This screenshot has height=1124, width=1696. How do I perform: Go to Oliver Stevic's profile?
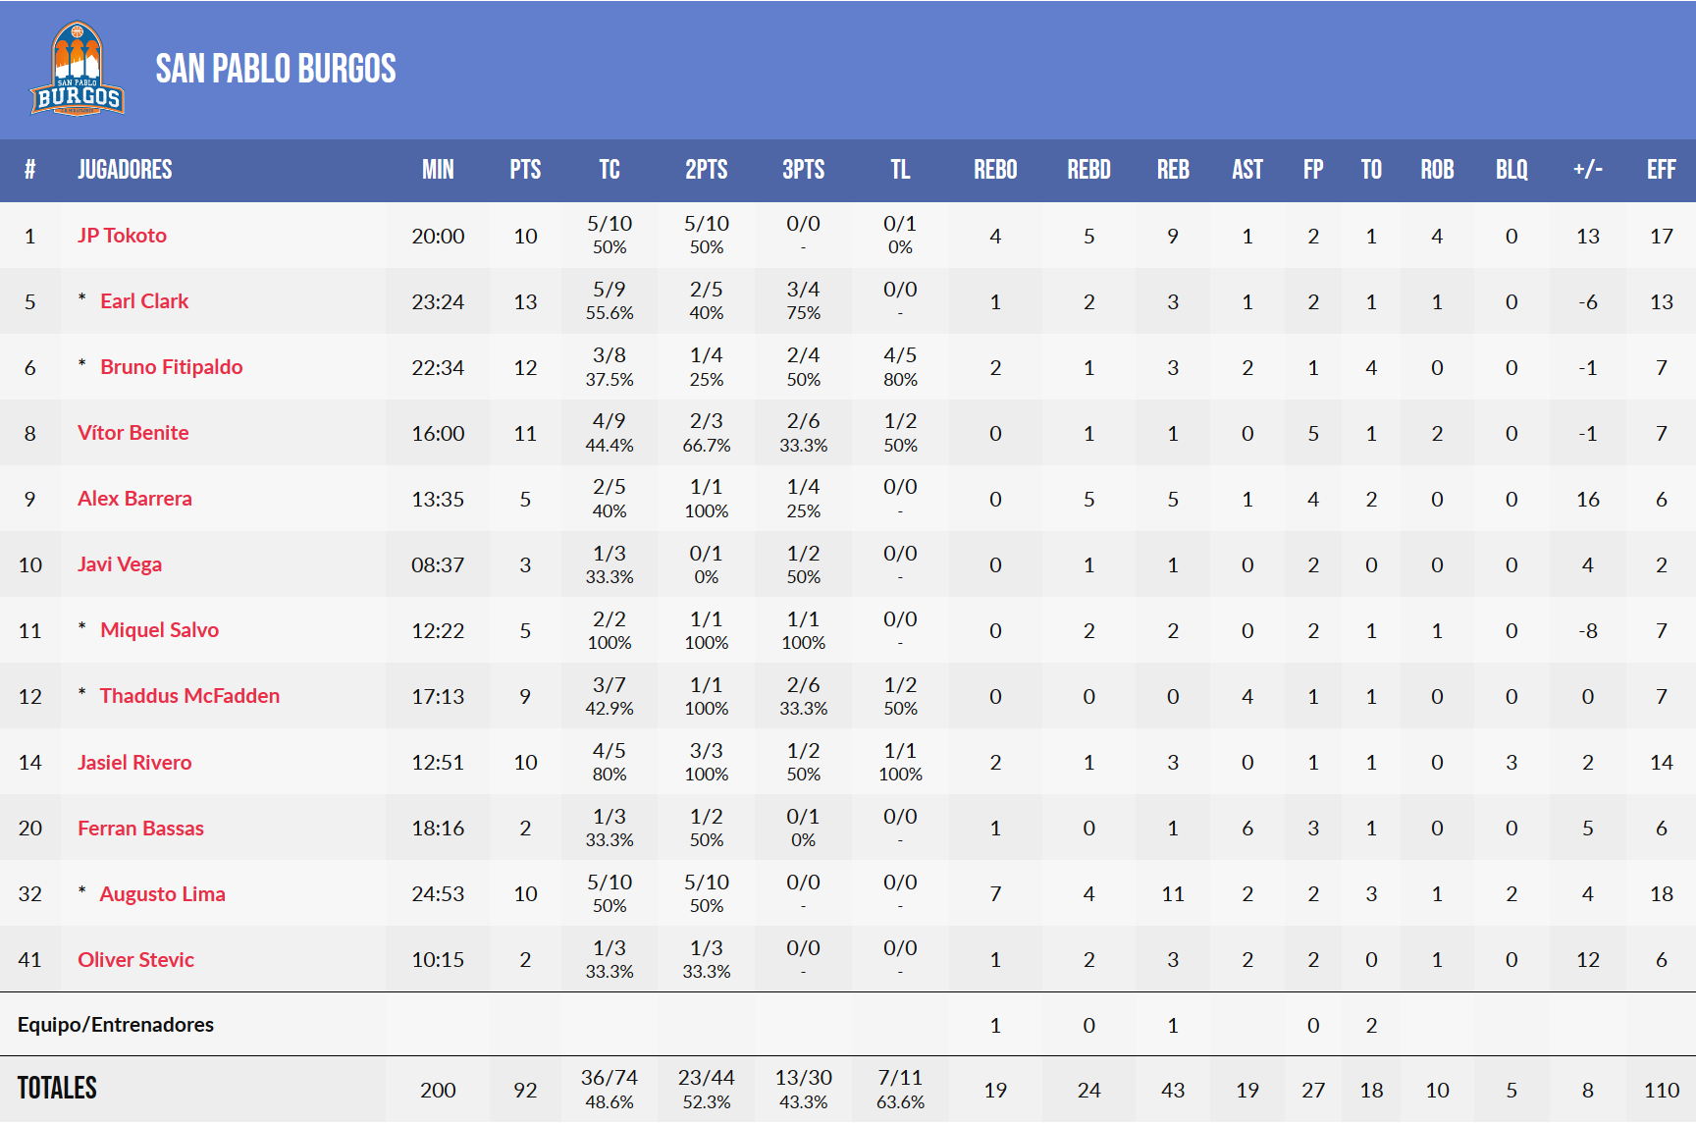pyautogui.click(x=135, y=960)
